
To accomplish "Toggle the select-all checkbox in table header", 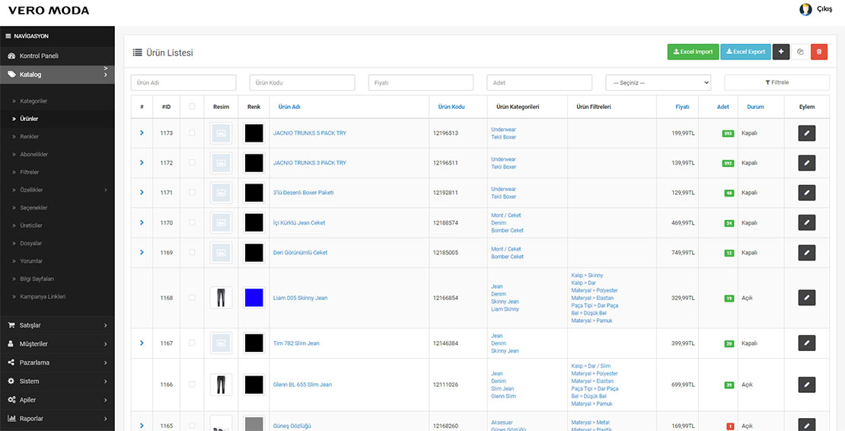I will coord(192,107).
